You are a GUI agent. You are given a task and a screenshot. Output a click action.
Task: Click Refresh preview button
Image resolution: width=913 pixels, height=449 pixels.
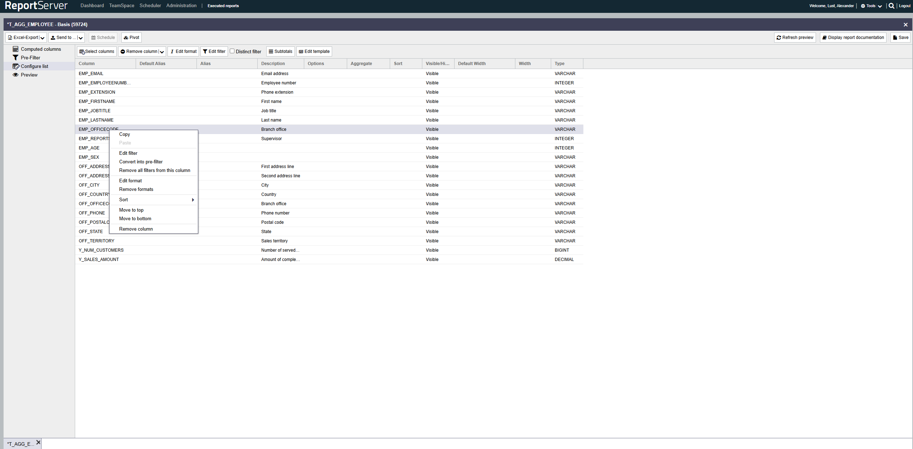795,38
